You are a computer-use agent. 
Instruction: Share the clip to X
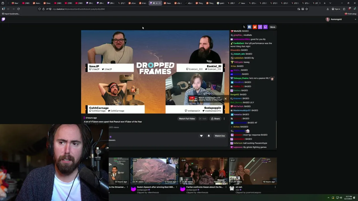pyautogui.click(x=244, y=27)
